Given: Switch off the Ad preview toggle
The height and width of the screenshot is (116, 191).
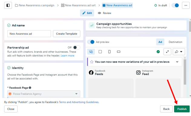Looking at the screenshot, I should click(x=91, y=42).
